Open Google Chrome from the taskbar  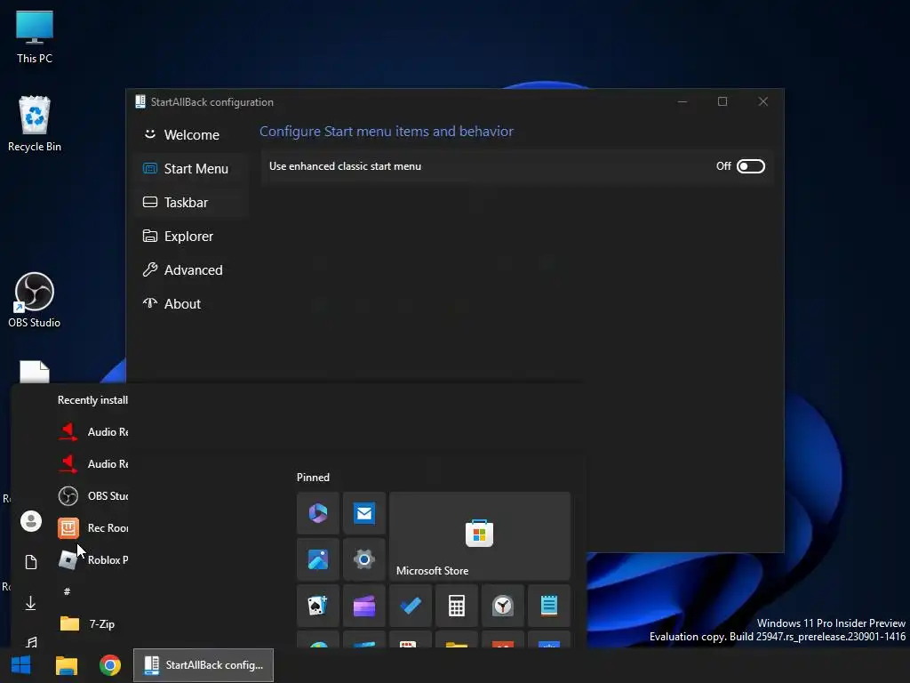(x=109, y=665)
